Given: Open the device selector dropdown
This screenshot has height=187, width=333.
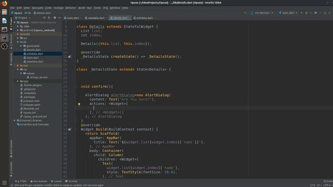Looking at the screenshot, I should 262,13.
